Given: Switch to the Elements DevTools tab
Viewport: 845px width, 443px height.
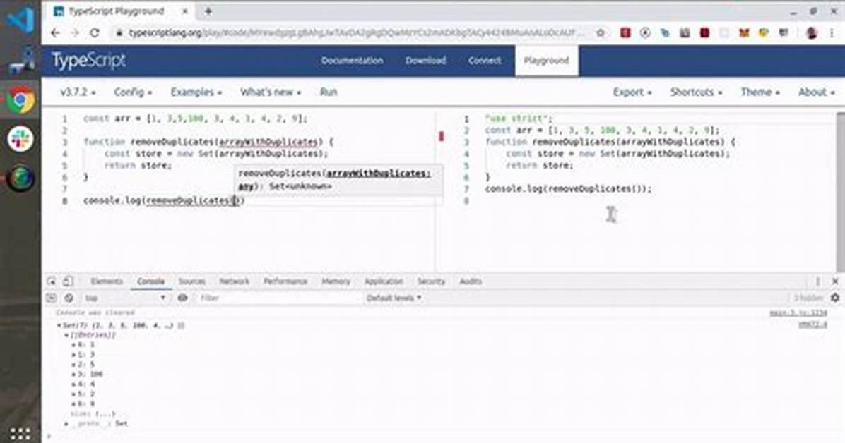Looking at the screenshot, I should click(x=107, y=281).
